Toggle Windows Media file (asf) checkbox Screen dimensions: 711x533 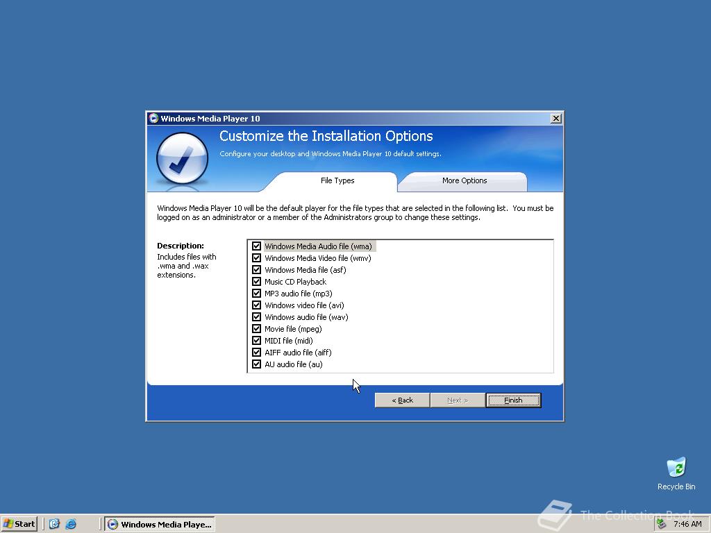click(x=256, y=270)
